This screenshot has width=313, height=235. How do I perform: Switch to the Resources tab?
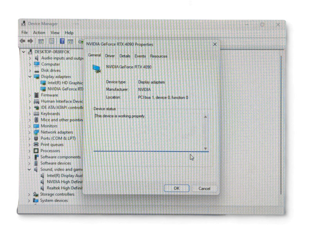pyautogui.click(x=158, y=56)
